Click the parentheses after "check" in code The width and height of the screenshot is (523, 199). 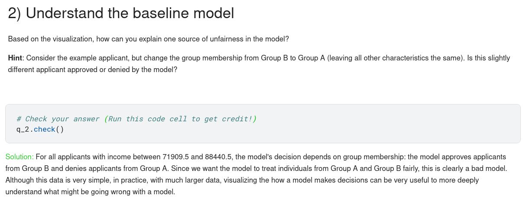coord(60,130)
